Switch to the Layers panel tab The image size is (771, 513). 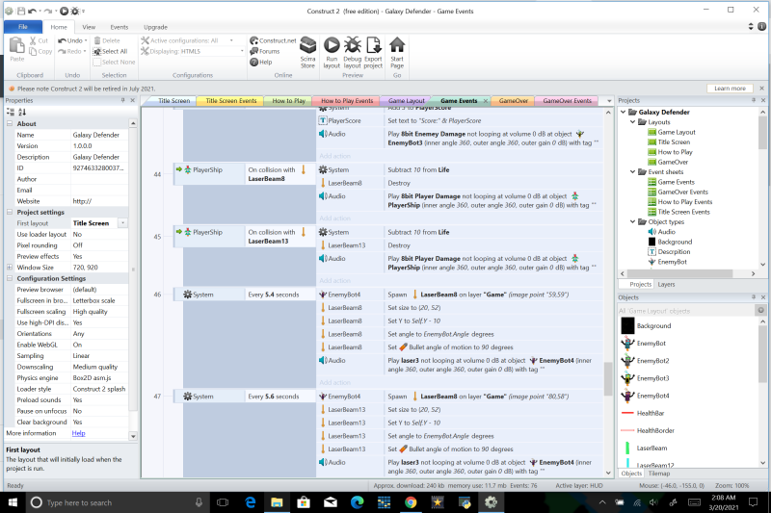(666, 284)
